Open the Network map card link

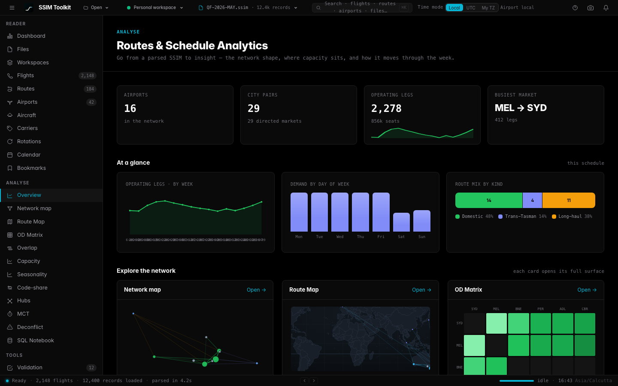point(256,290)
